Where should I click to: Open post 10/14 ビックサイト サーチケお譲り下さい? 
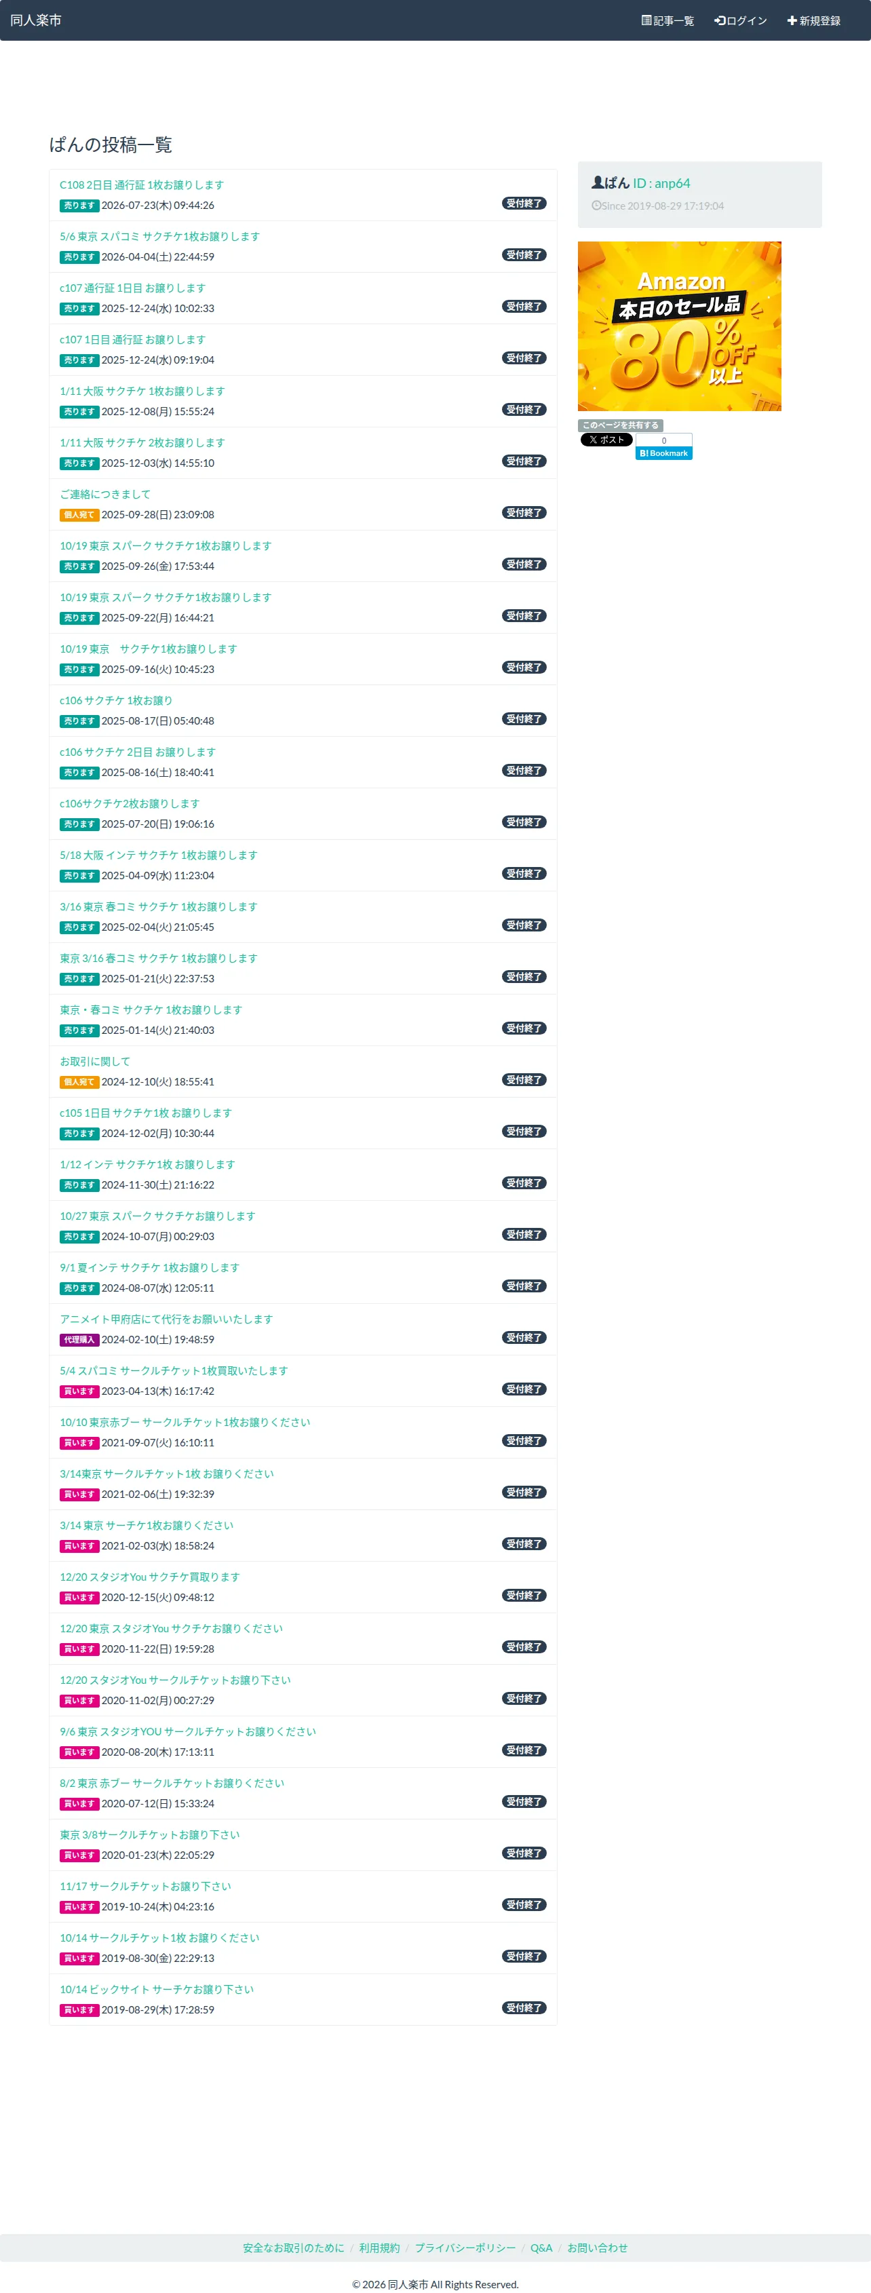click(x=157, y=1990)
